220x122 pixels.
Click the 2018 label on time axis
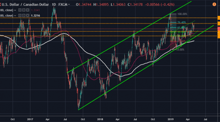tap(100, 119)
